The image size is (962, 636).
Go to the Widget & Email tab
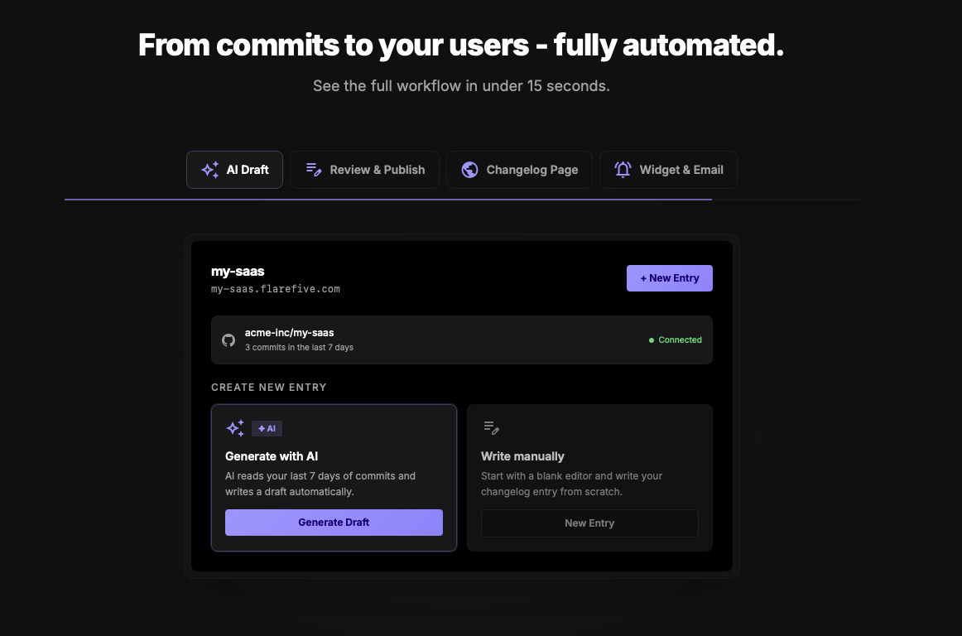click(668, 170)
